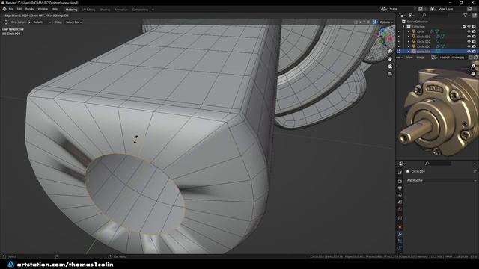The image size is (479, 269).
Task: Open the Orientation Default dropdown
Action: coord(40,22)
